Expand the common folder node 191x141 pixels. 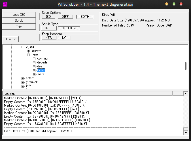[34, 59]
